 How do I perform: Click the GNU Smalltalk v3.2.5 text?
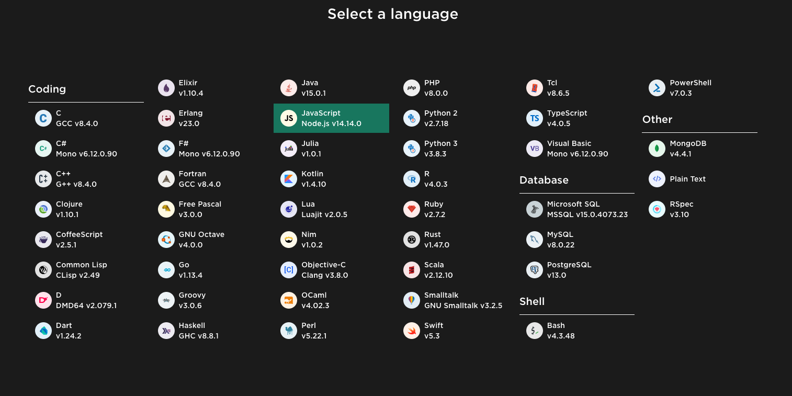(x=463, y=306)
